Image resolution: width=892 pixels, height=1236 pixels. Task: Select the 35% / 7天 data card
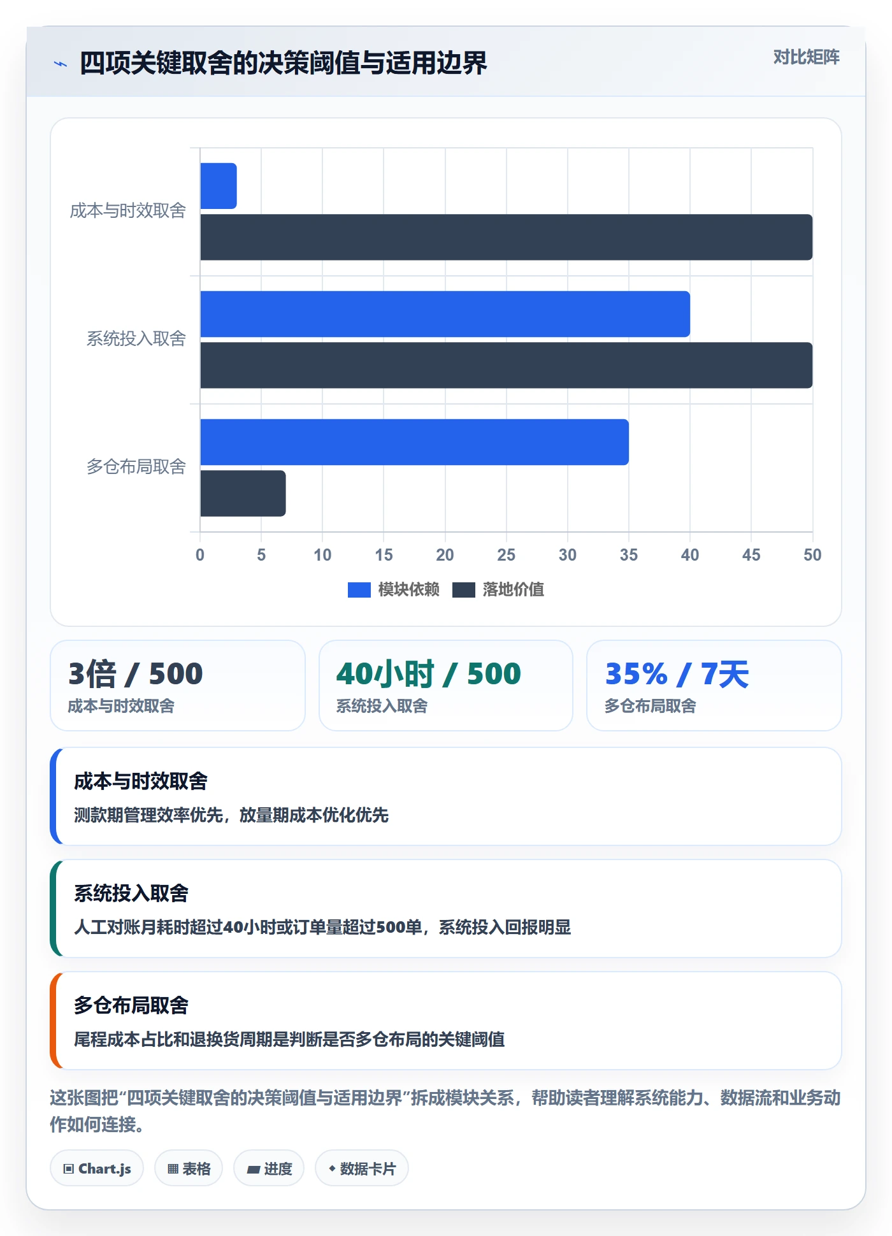click(x=714, y=686)
